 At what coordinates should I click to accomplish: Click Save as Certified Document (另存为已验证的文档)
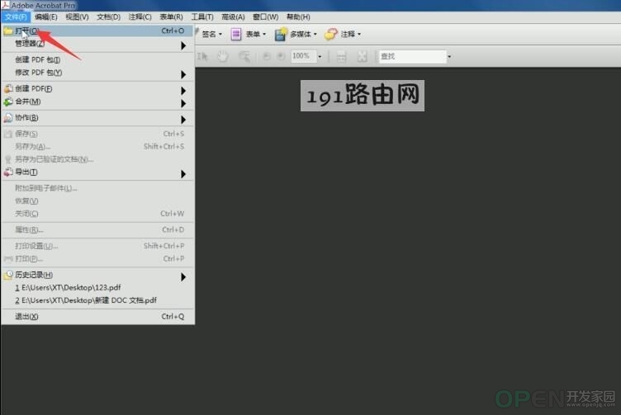tap(97, 159)
